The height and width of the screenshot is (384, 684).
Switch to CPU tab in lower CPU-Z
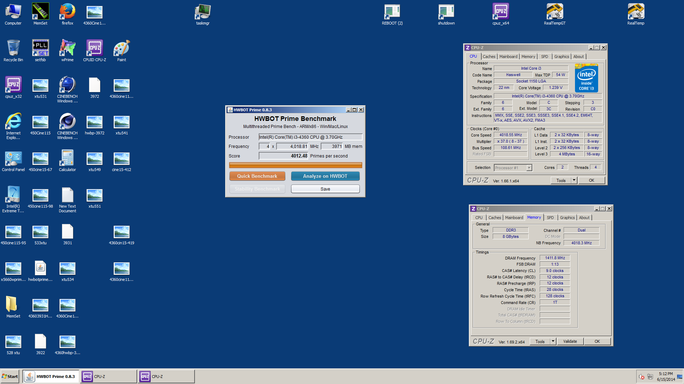(x=479, y=218)
